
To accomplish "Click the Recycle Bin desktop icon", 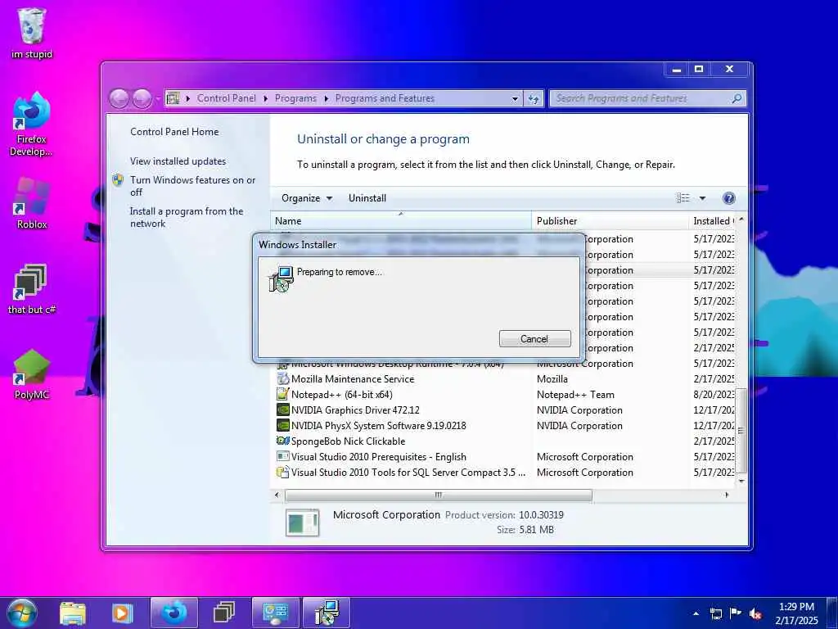I will coord(32,32).
